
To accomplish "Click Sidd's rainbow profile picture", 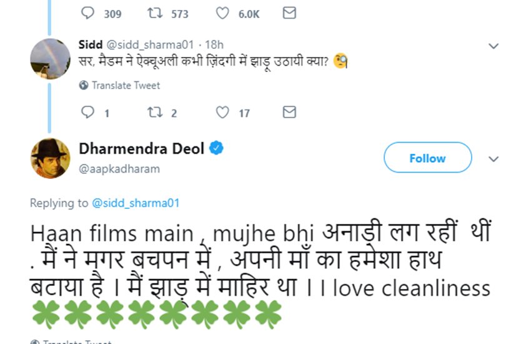I will point(50,59).
